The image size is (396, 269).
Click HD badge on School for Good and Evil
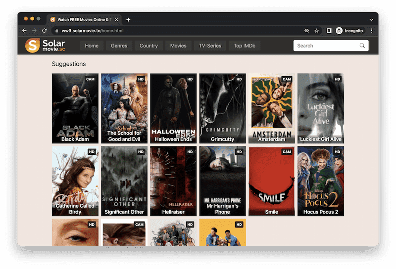[141, 79]
